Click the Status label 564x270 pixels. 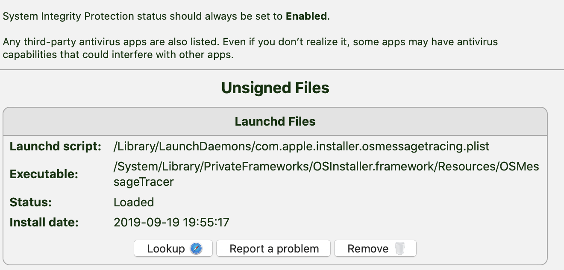point(31,202)
